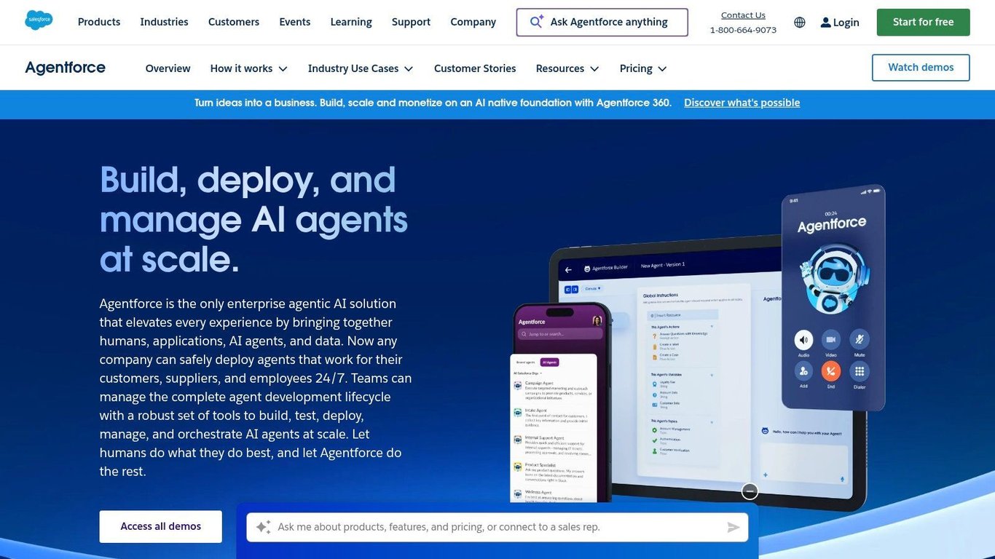Open the Products menu
This screenshot has width=995, height=559.
[99, 22]
